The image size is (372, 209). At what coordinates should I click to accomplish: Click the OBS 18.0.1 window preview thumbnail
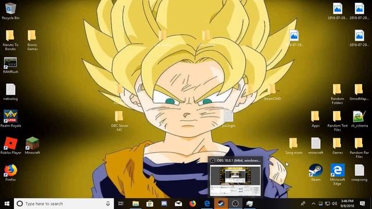[x=235, y=180]
